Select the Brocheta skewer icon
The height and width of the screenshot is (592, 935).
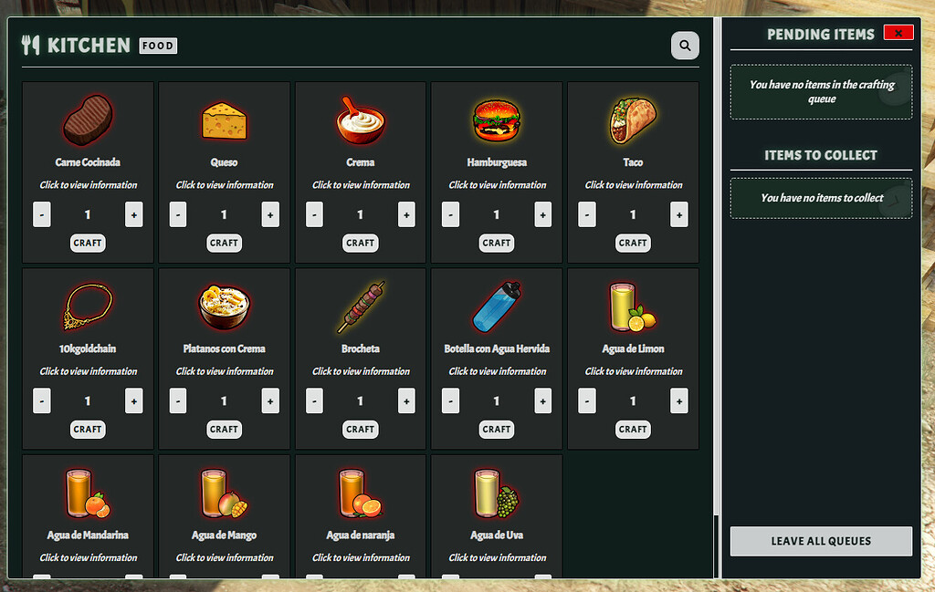point(360,306)
